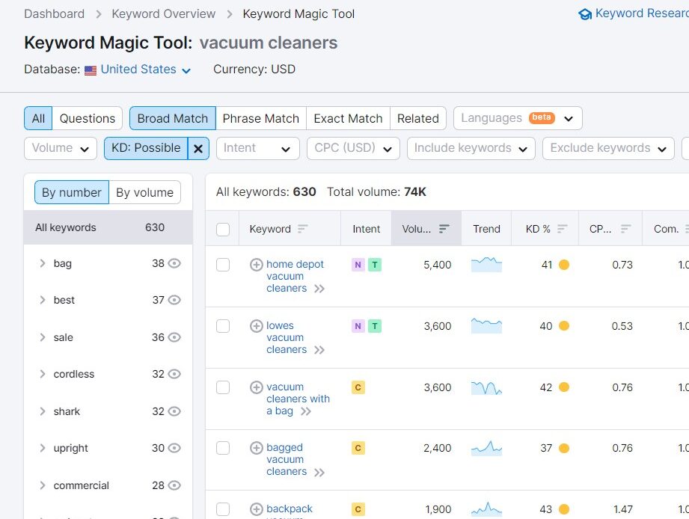Click N intent badge for lowes row
This screenshot has width=689, height=519.
point(358,326)
